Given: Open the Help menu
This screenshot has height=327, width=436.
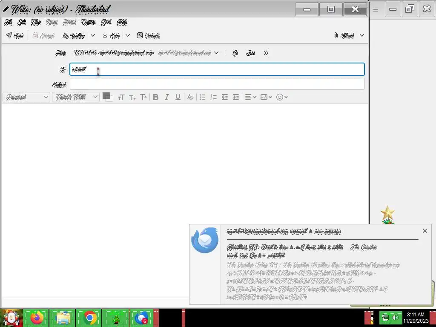Looking at the screenshot, I should pyautogui.click(x=122, y=22).
